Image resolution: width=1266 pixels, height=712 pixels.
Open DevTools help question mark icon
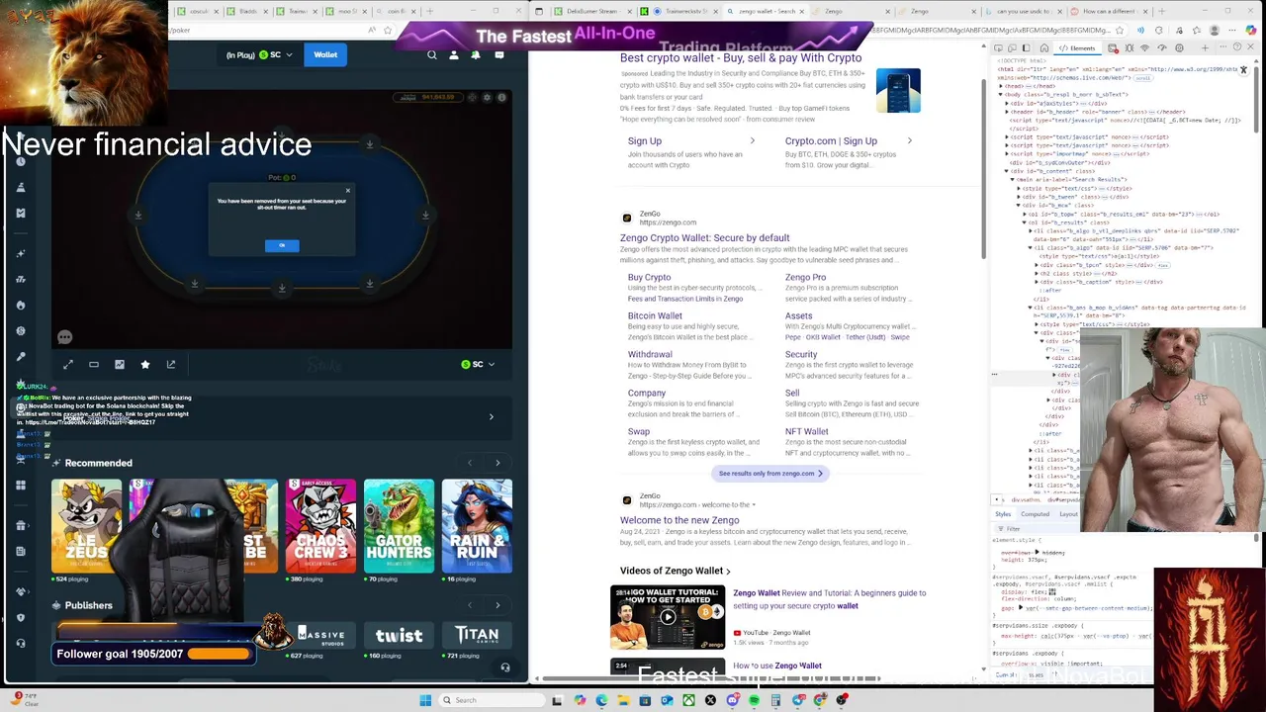1236,47
